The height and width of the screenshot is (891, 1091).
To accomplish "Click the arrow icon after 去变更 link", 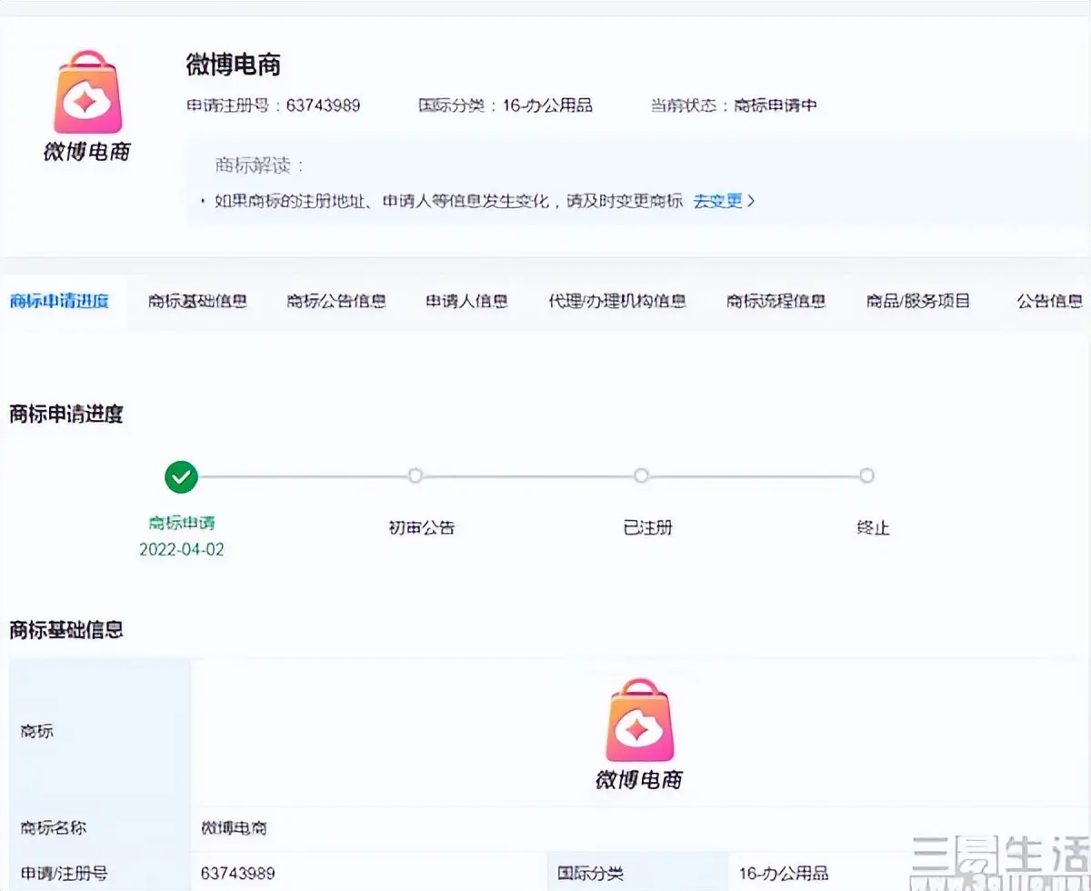I will pos(752,200).
